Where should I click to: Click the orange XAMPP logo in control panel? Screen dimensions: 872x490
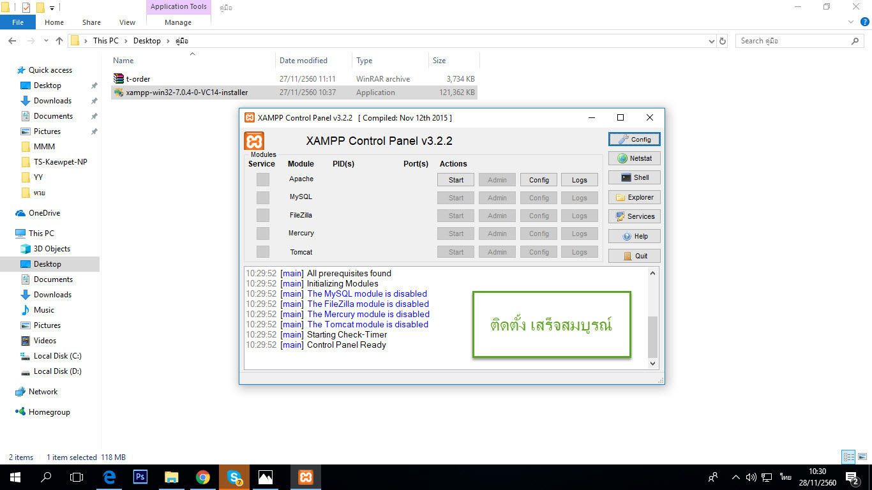[x=254, y=140]
